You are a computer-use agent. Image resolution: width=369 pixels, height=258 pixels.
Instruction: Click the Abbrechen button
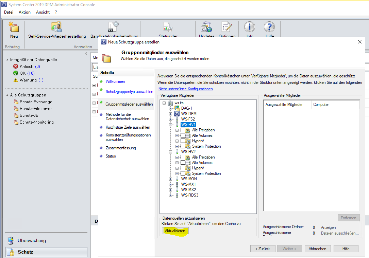(317, 248)
